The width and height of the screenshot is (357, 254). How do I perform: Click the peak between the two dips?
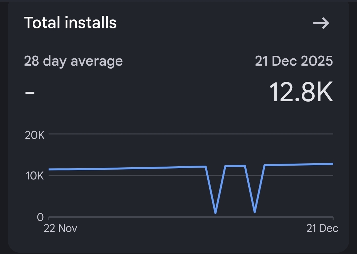[x=235, y=166]
